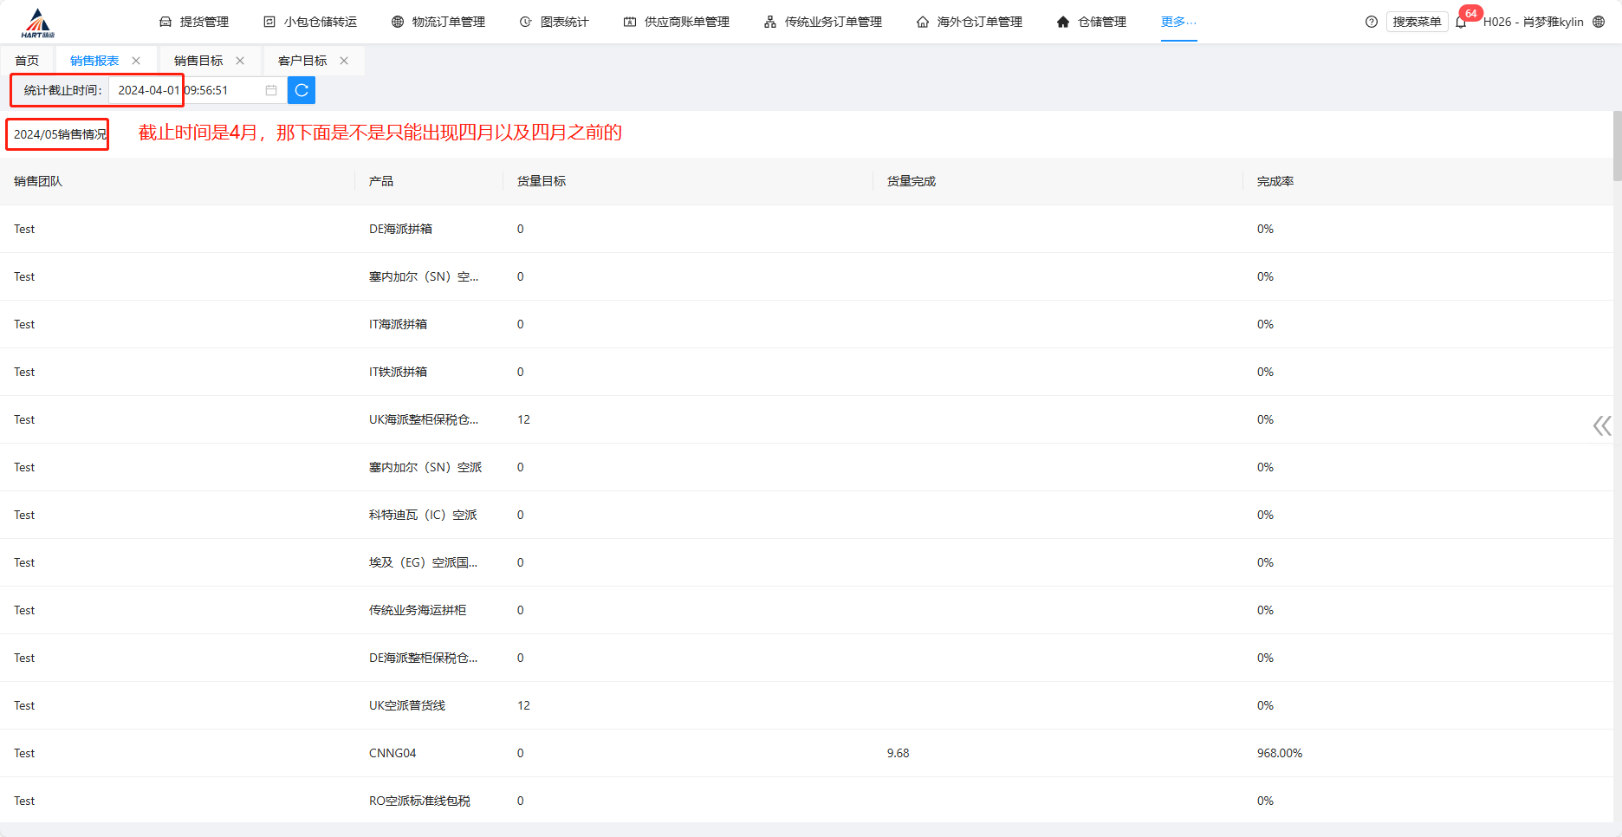Click the 统计截止时间 date input field
1622x837 pixels.
pyautogui.click(x=189, y=90)
